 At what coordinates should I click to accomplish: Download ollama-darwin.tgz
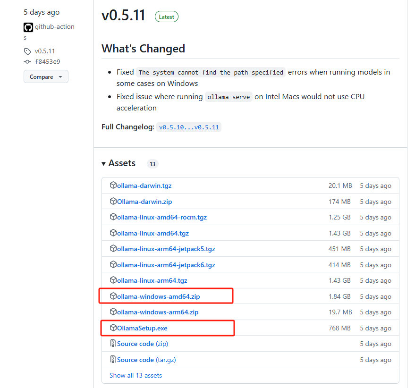(144, 186)
